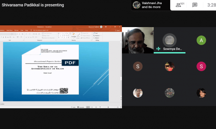Open Convert to SmartArt dropdown
This screenshot has height=129, width=216.
(49, 38)
